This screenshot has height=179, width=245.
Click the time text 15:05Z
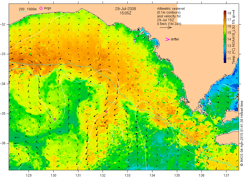click(125, 13)
